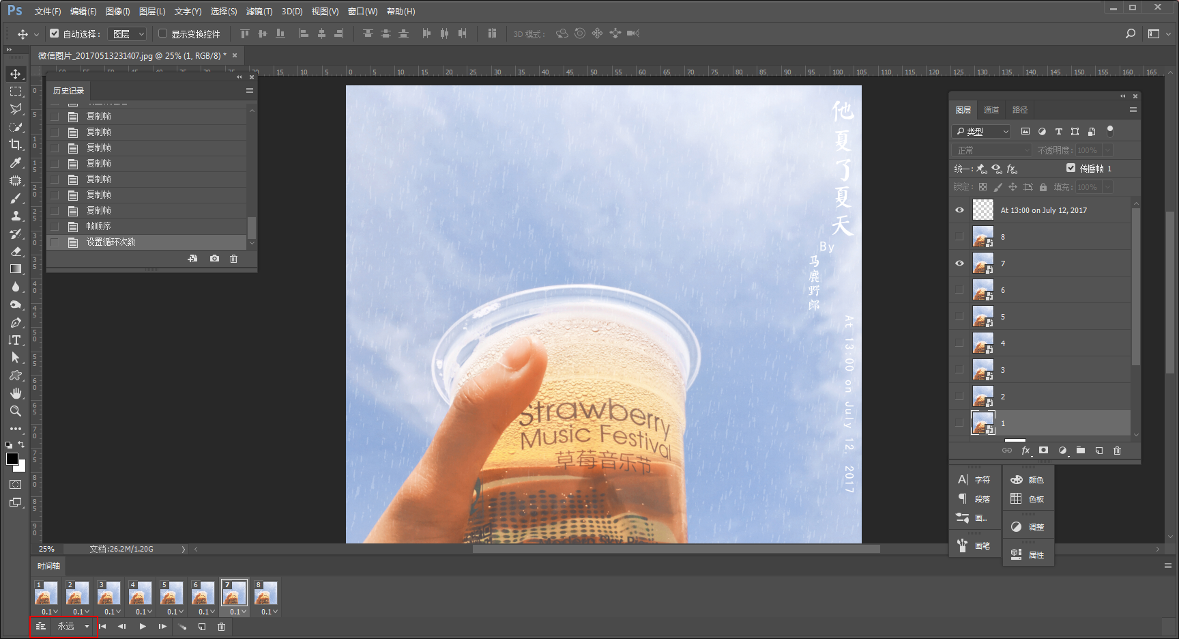Select frame 3 thumbnail in the timeline
Viewport: 1179px width, 639px height.
pyautogui.click(x=108, y=593)
